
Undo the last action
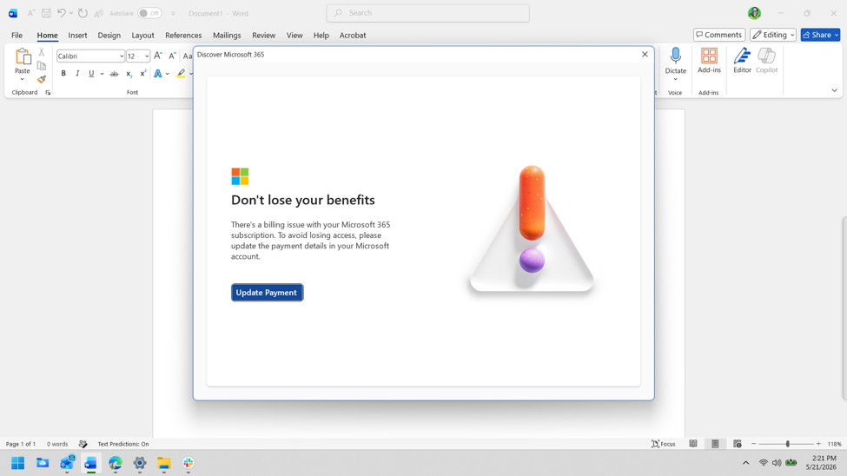(62, 13)
